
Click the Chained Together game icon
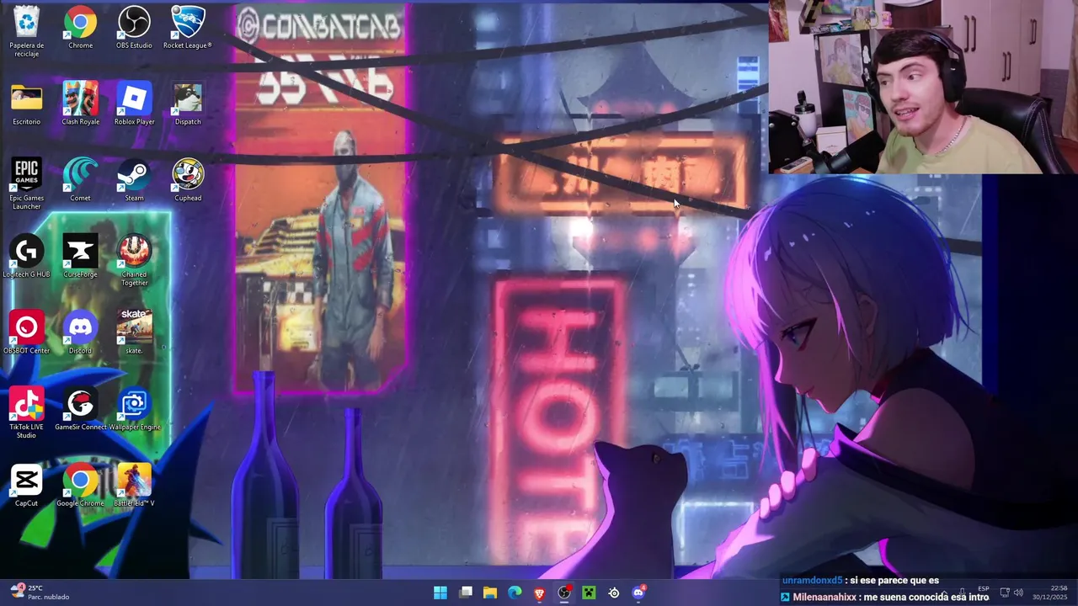pyautogui.click(x=134, y=261)
